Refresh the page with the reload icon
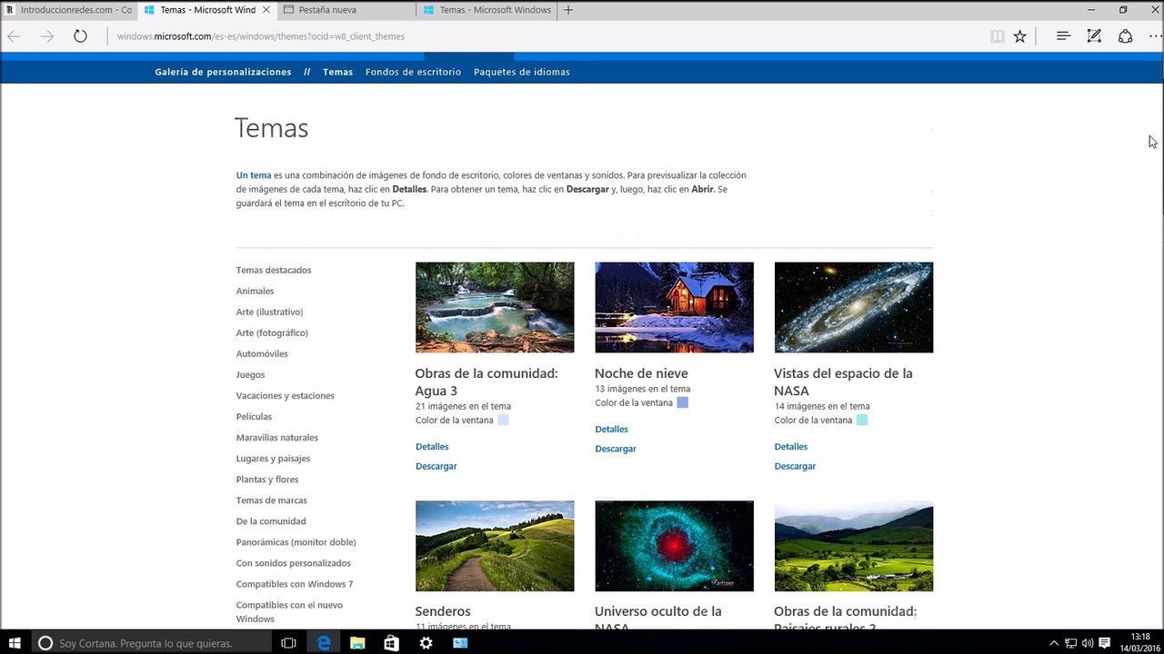The height and width of the screenshot is (654, 1164). pyautogui.click(x=80, y=36)
